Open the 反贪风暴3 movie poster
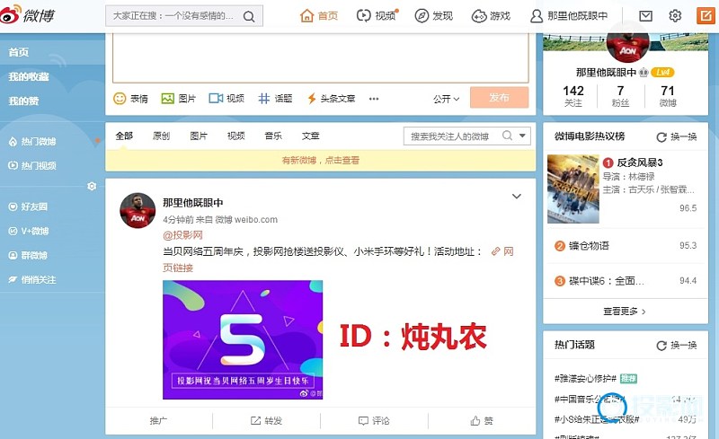This screenshot has width=719, height=439. (573, 189)
